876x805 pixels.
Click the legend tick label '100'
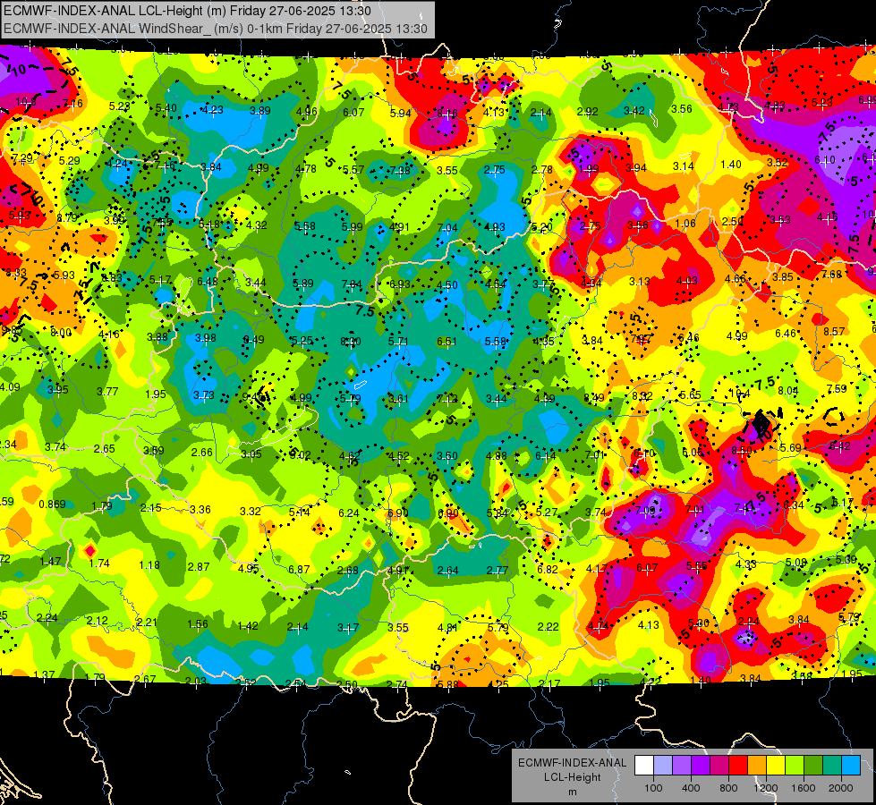(653, 788)
